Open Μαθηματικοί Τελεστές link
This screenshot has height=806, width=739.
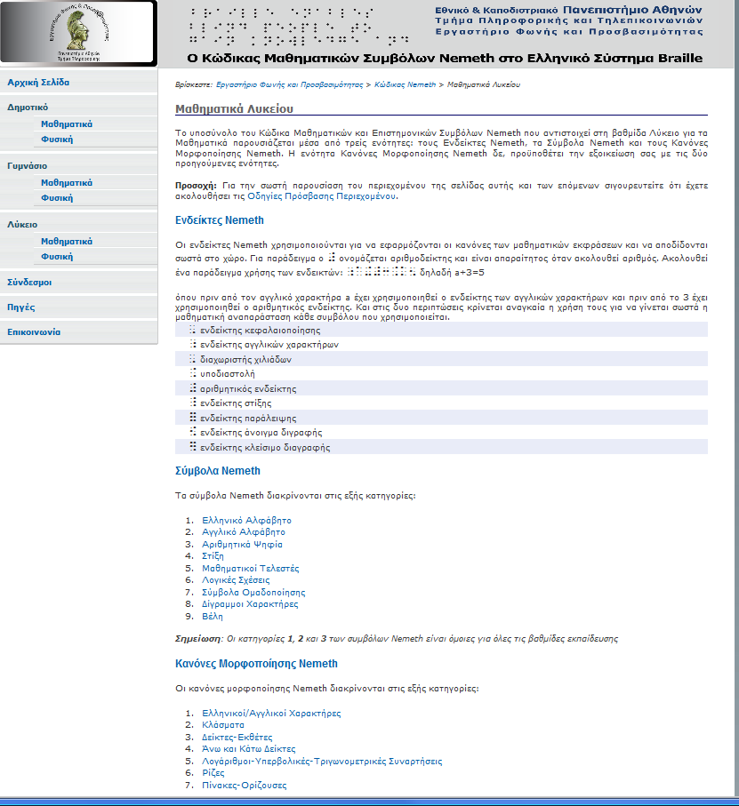[250, 569]
